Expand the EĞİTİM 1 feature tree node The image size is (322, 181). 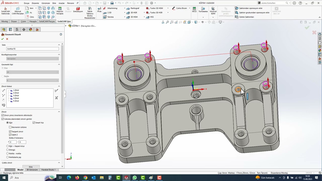pos(66,26)
